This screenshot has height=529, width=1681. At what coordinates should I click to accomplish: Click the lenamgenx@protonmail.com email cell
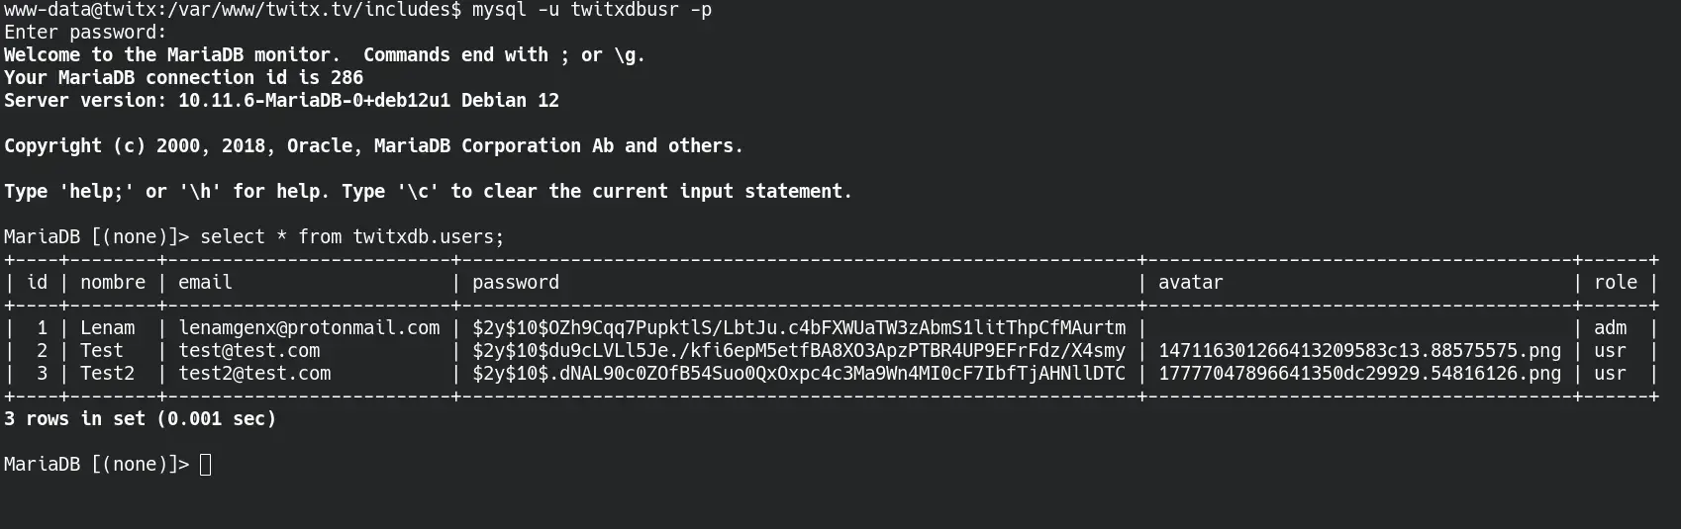click(309, 327)
